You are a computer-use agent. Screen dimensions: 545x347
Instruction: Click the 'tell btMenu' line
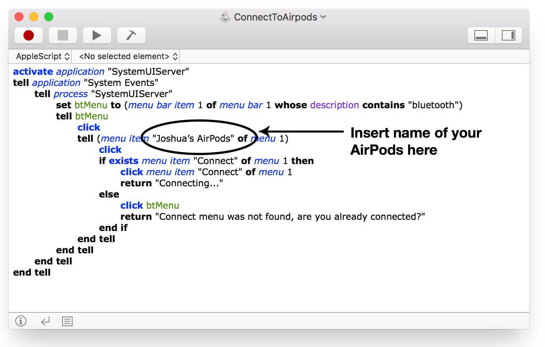click(82, 116)
